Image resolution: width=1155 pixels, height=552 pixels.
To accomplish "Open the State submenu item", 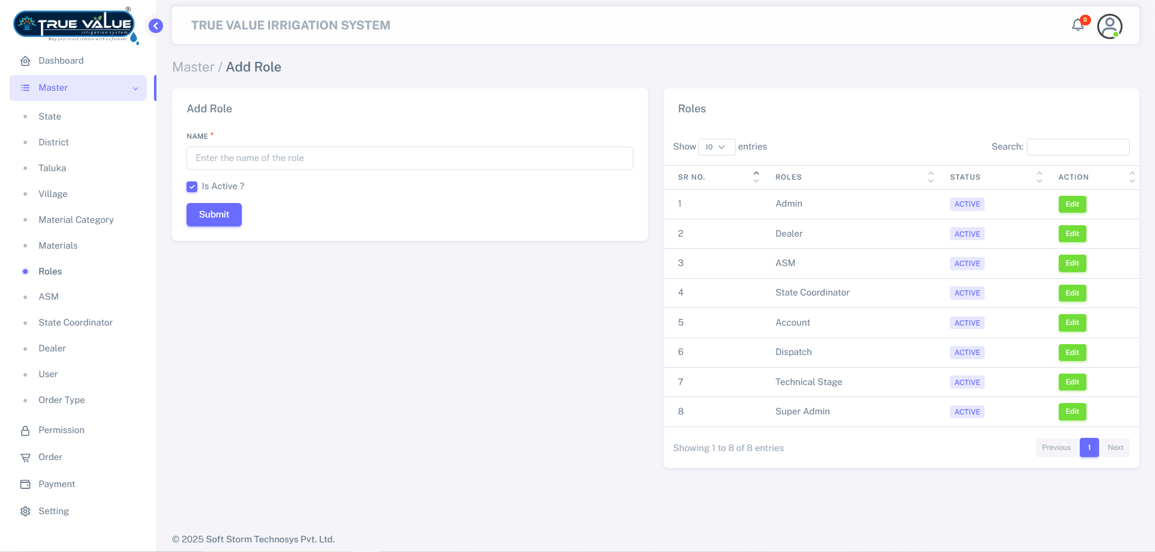I will point(49,117).
